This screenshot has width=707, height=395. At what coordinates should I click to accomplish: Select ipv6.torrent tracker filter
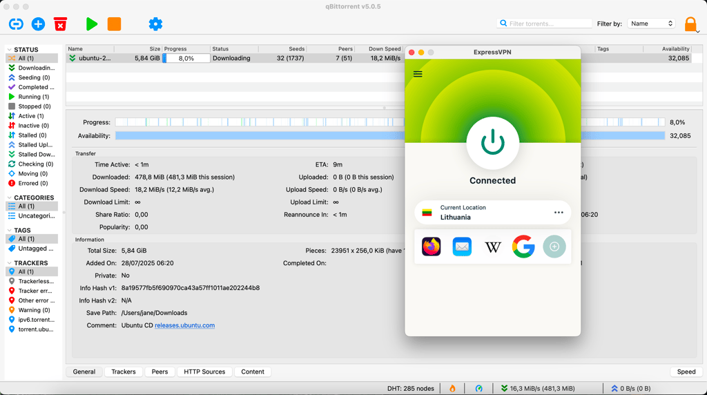tap(32, 320)
